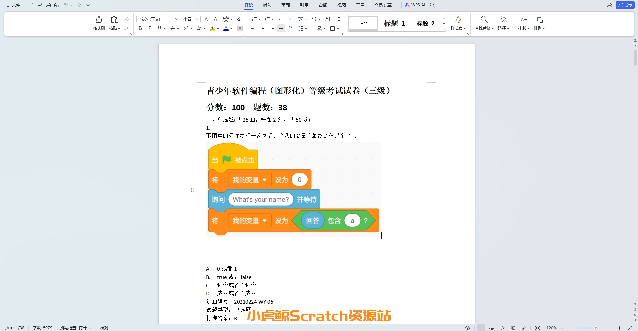Viewport: 638px width, 331px height.
Task: Switch to the 工具 Tools tab
Action: 360,5
